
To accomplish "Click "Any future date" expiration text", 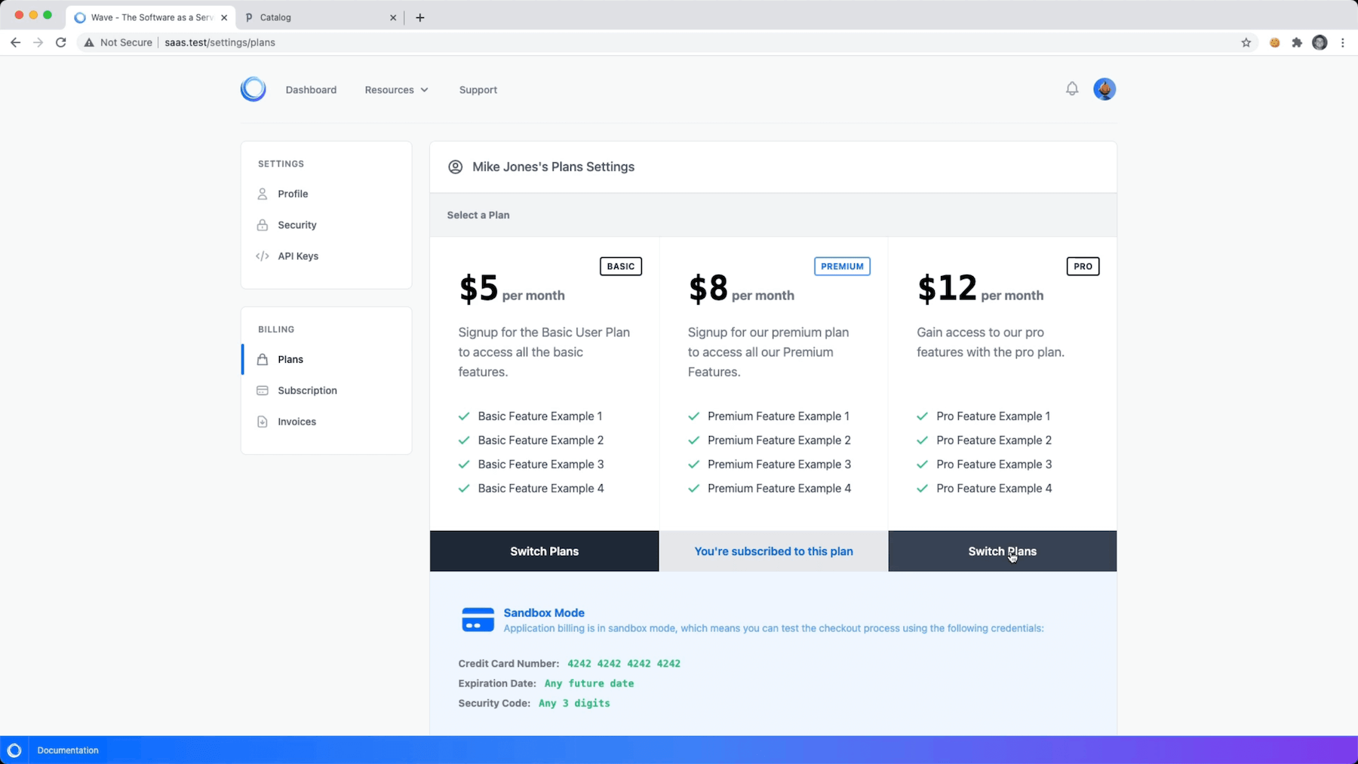I will click(x=589, y=683).
